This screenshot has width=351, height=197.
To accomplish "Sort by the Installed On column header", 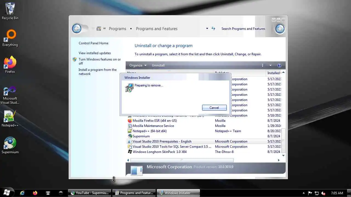I will point(273,73).
